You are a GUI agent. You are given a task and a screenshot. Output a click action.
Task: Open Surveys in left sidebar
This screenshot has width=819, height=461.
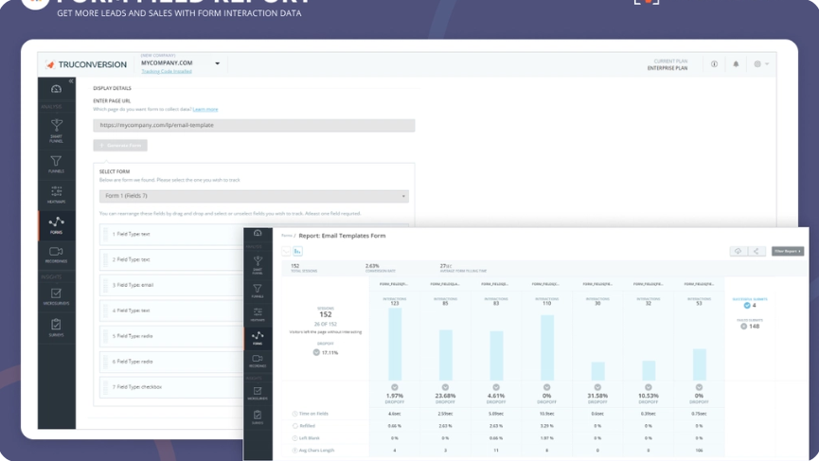point(56,328)
